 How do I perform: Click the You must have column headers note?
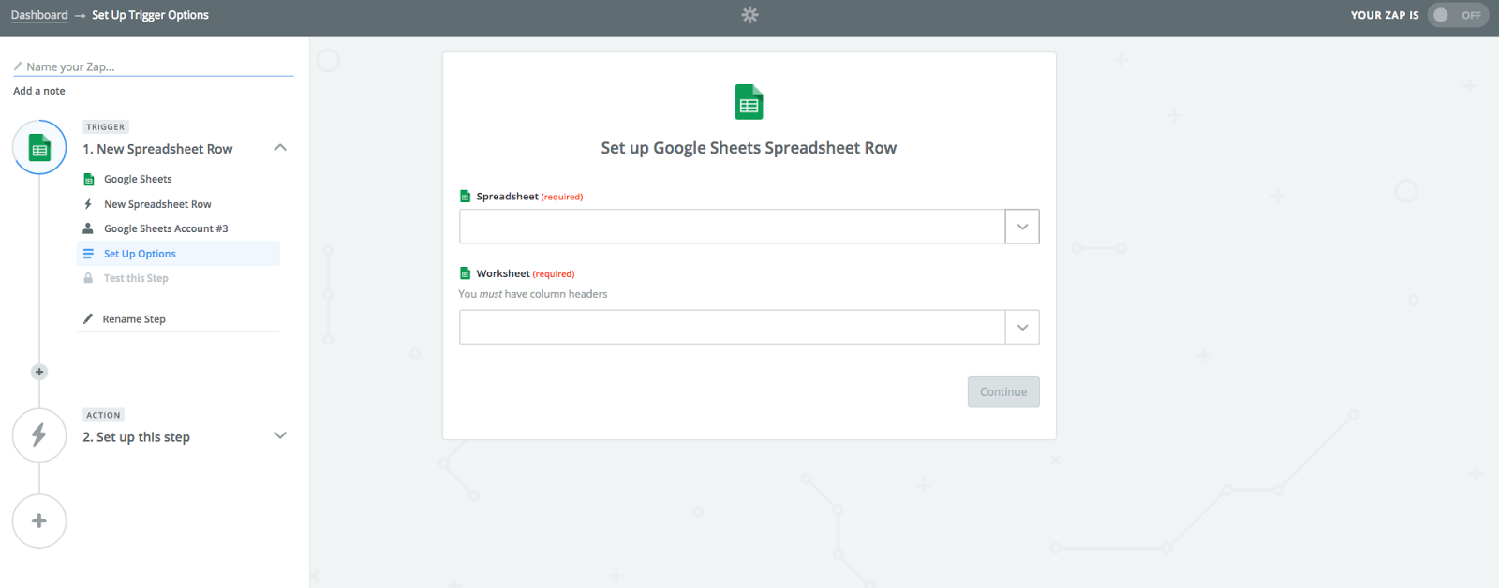tap(533, 294)
